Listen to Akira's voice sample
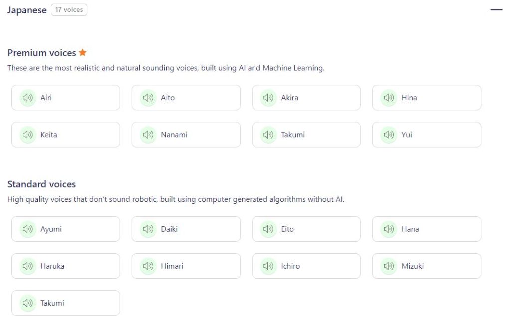The image size is (511, 317). point(268,97)
